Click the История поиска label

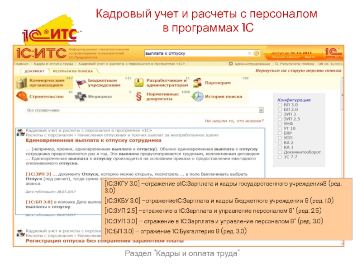pyautogui.click(x=224, y=97)
